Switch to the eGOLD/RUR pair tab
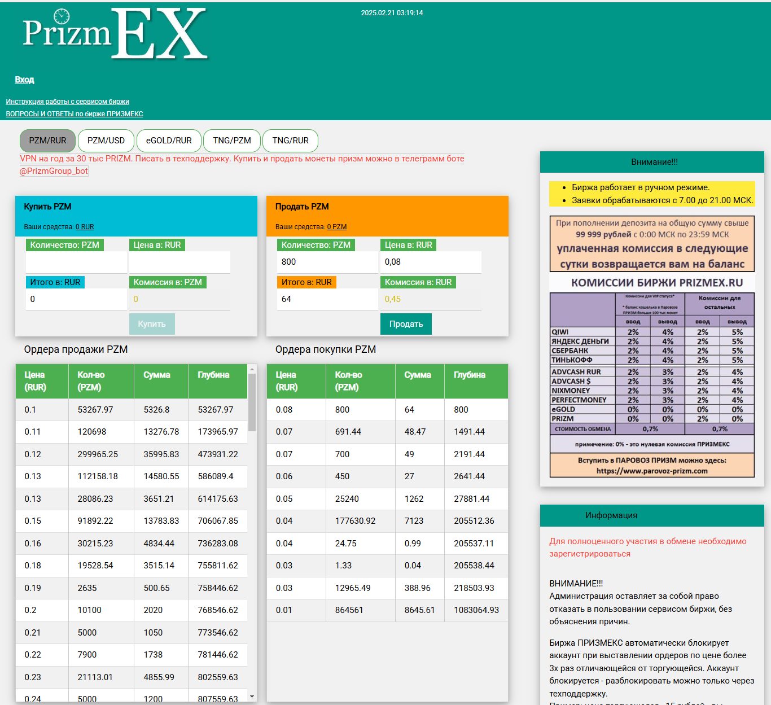 click(x=169, y=141)
